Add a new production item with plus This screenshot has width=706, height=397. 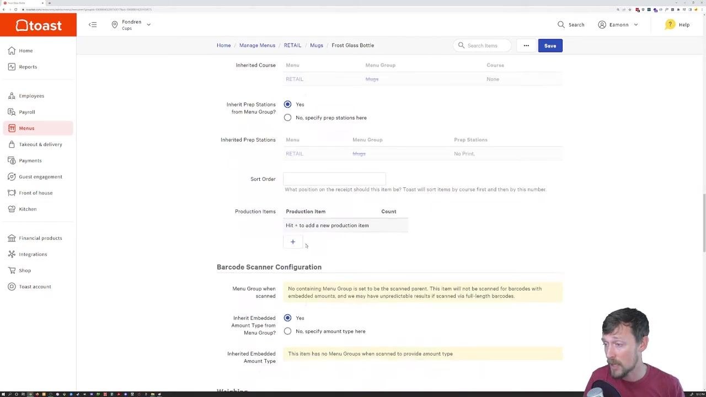(293, 242)
